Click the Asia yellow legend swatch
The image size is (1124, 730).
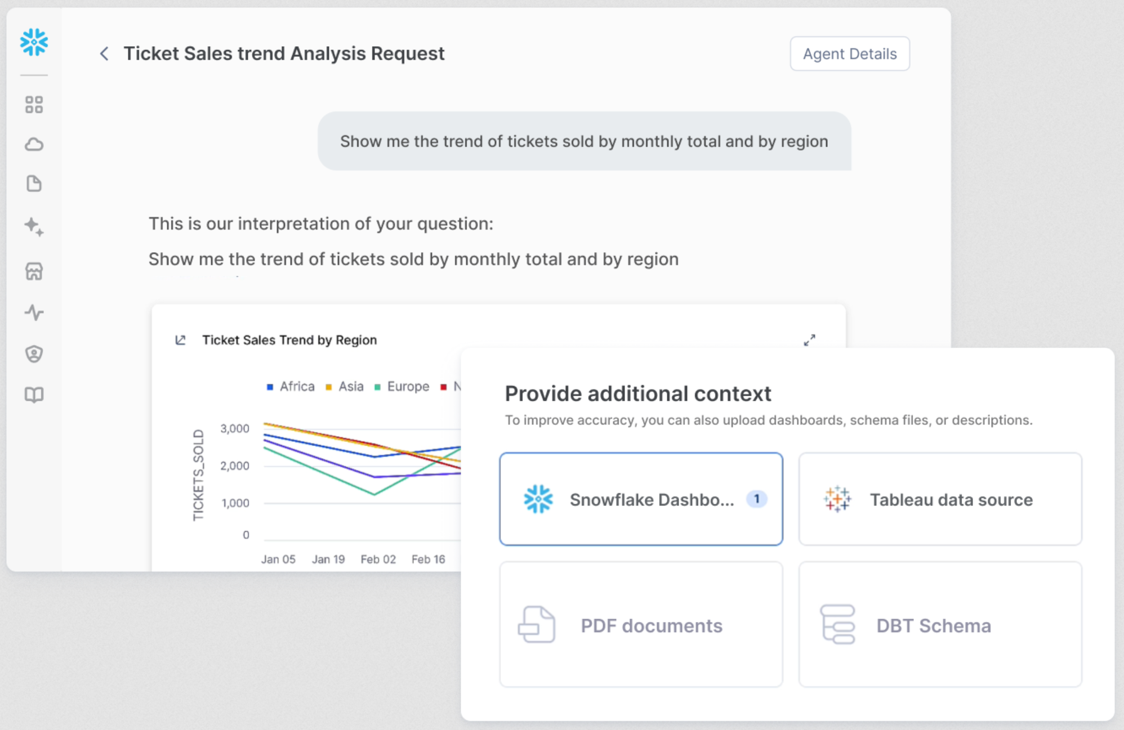click(329, 387)
